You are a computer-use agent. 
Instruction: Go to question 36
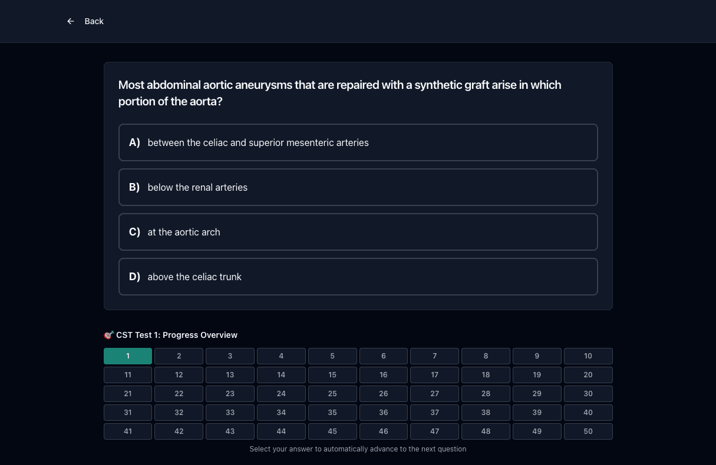coord(384,413)
